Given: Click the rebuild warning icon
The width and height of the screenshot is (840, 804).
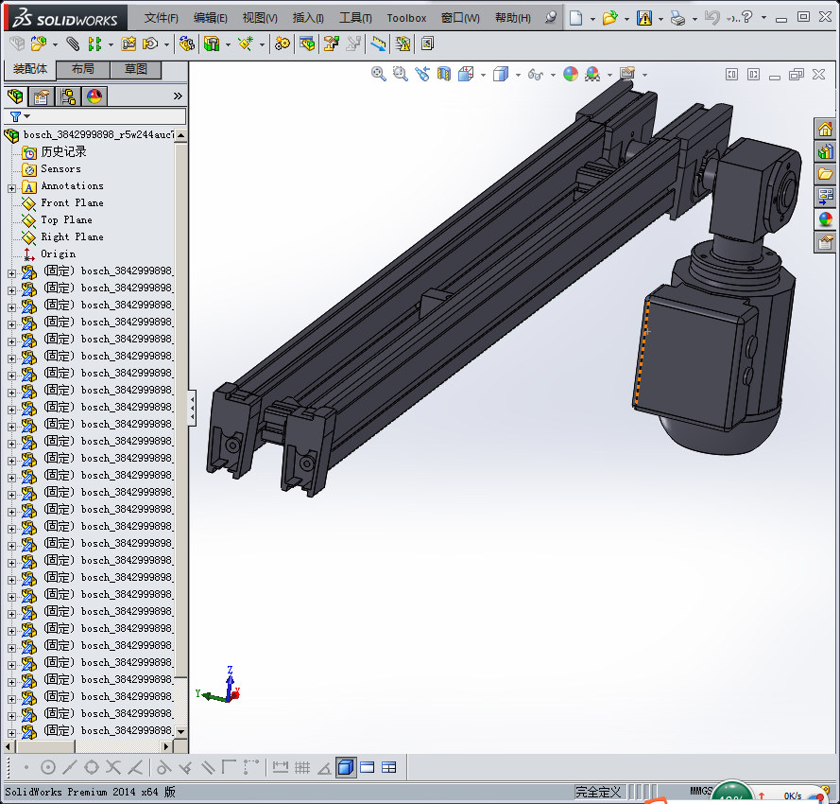Looking at the screenshot, I should (x=643, y=18).
